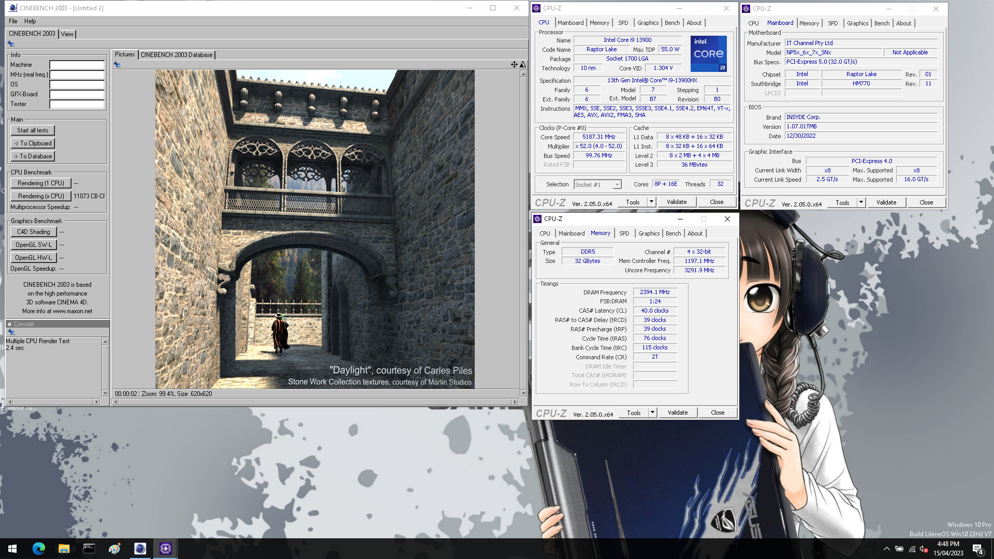Viewport: 994px width, 559px height.
Task: Run the OpenGL HW-L test
Action: [x=34, y=258]
